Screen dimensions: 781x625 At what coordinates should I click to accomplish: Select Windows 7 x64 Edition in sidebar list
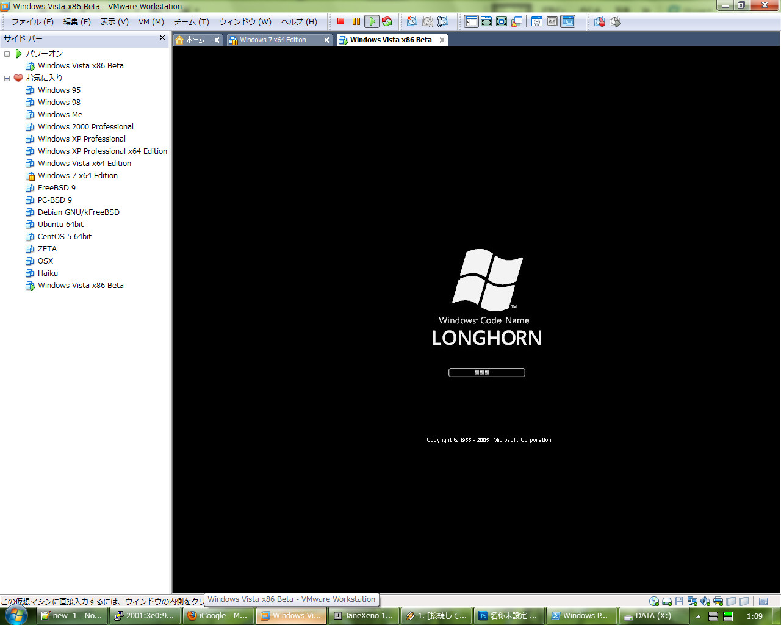(77, 176)
